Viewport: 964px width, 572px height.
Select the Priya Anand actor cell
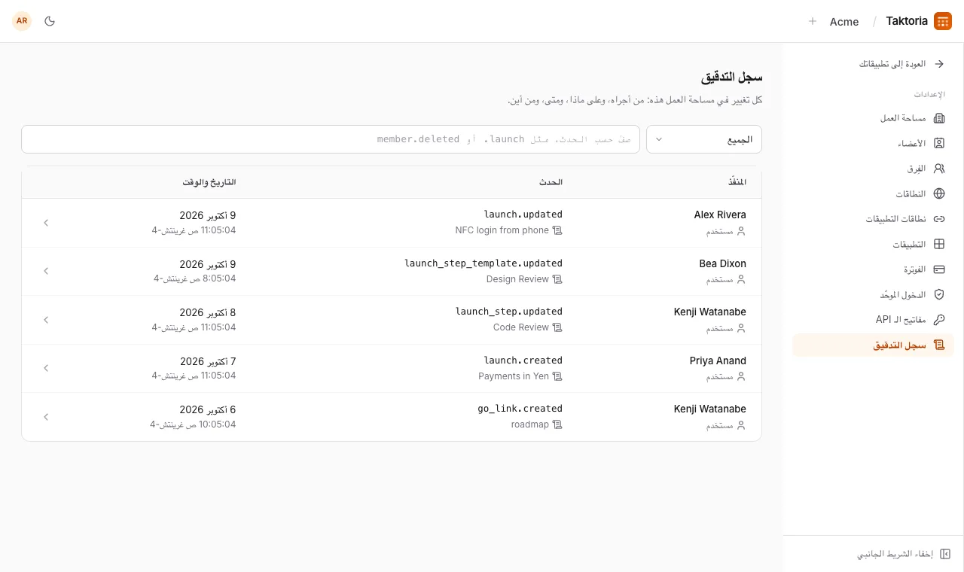(x=718, y=368)
